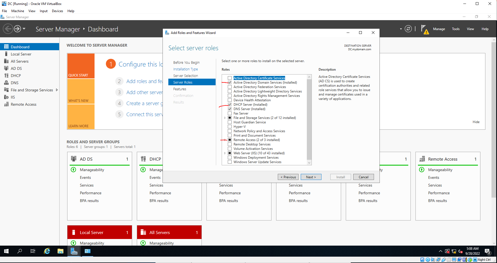
Task: Click the Remote Access icon in sidebar
Action: pyautogui.click(x=6, y=104)
